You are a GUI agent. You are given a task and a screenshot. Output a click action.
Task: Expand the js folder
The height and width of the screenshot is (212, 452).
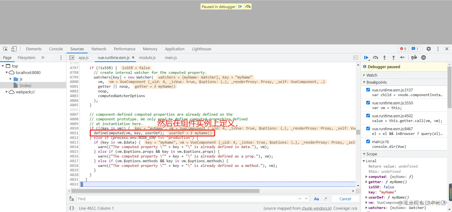pos(11,79)
